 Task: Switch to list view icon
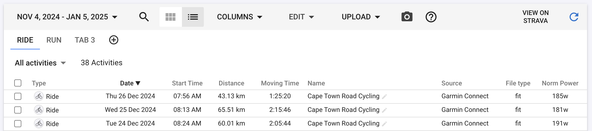[193, 17]
